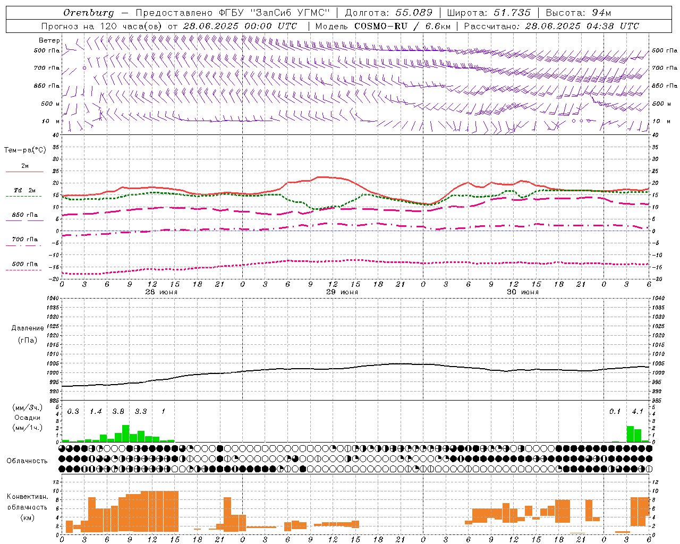Viewport: 680px width, 544px height.
Task: Click green dashed Td legend line
Action: 23,197
